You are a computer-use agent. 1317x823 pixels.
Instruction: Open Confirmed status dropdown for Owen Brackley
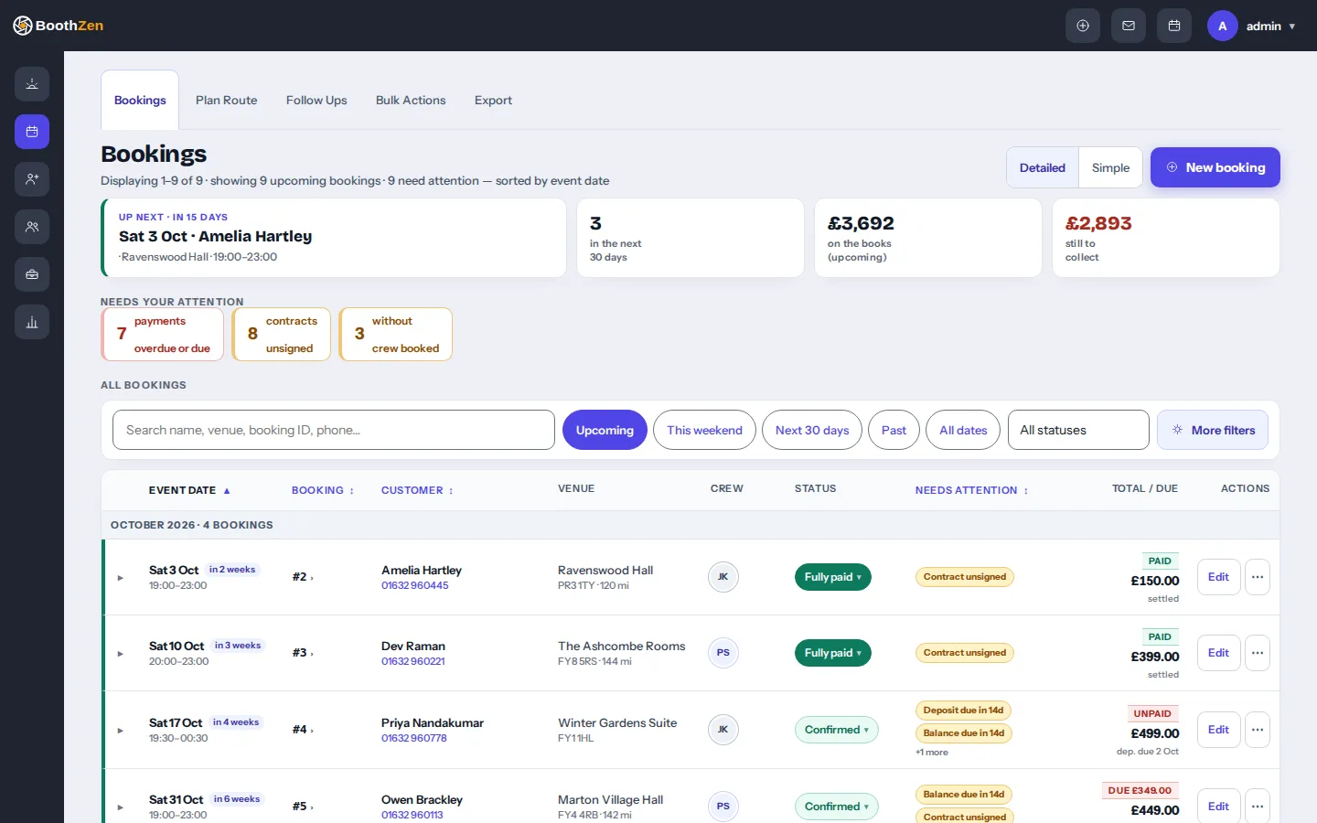[837, 807]
